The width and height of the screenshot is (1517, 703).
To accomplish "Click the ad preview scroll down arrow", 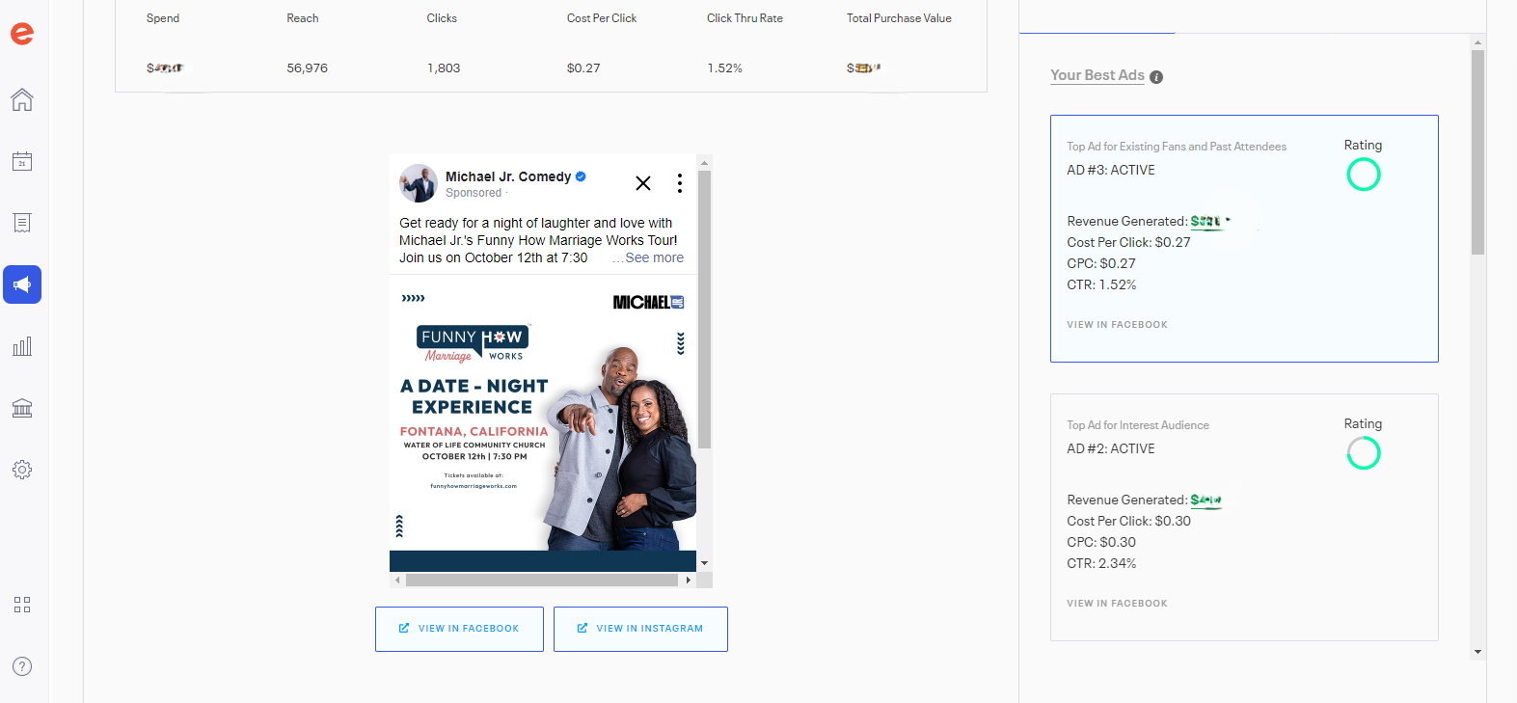I will point(705,563).
